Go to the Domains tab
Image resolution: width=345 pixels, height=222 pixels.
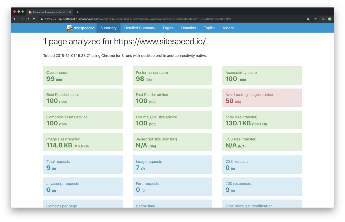[188, 28]
